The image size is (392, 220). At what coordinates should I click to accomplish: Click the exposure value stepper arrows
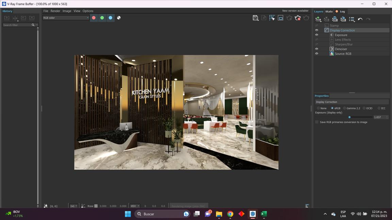(387, 117)
